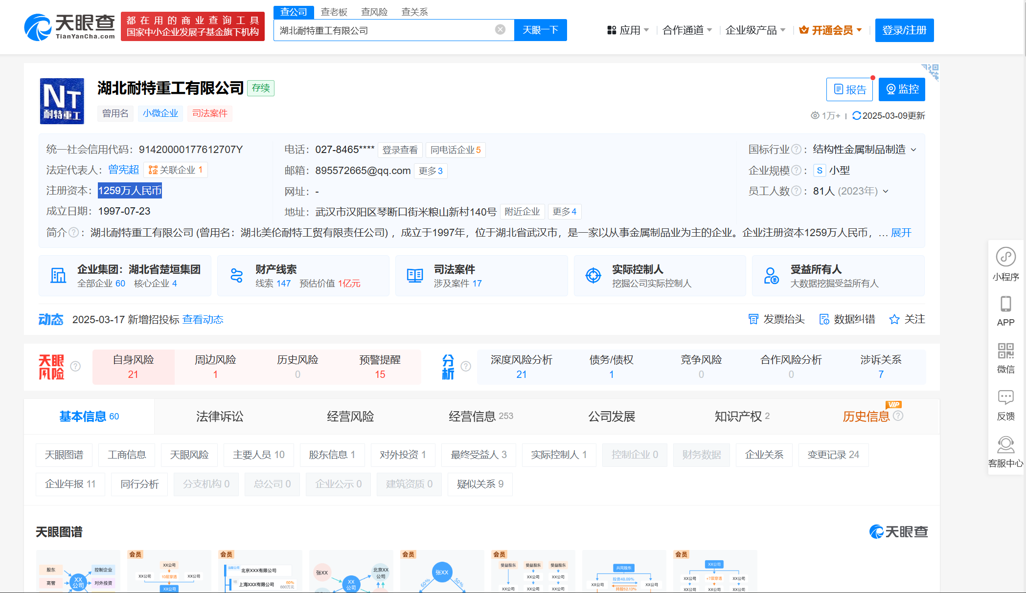
Task: Expand the 国标行业 industry chevron
Action: coord(913,150)
